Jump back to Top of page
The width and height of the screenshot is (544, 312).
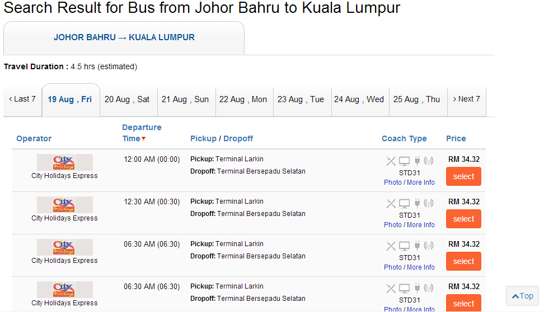pyautogui.click(x=523, y=296)
